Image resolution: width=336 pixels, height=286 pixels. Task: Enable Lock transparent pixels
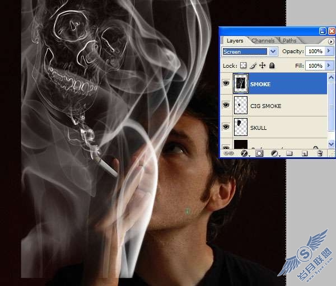(x=243, y=65)
